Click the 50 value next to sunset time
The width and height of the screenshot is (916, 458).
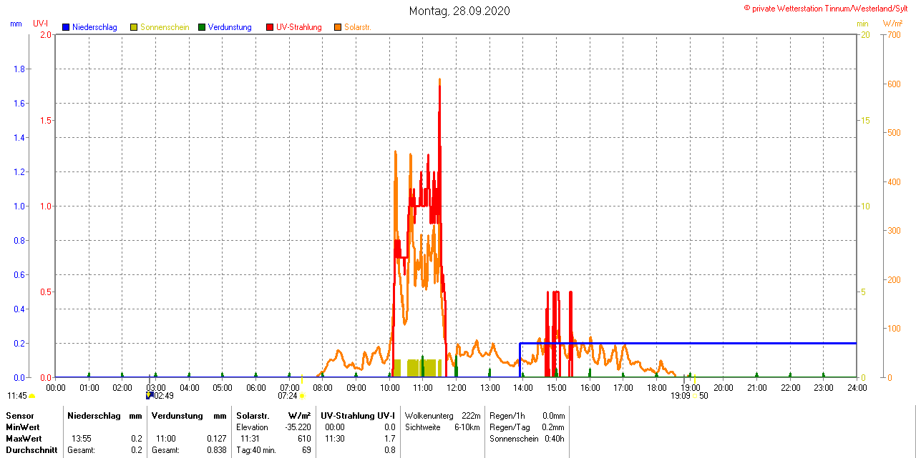coord(703,396)
